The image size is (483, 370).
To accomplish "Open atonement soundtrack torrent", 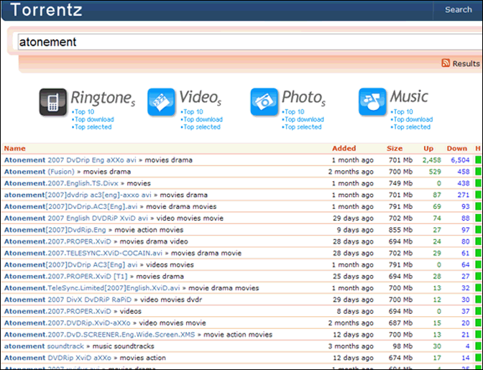I will pos(44,346).
